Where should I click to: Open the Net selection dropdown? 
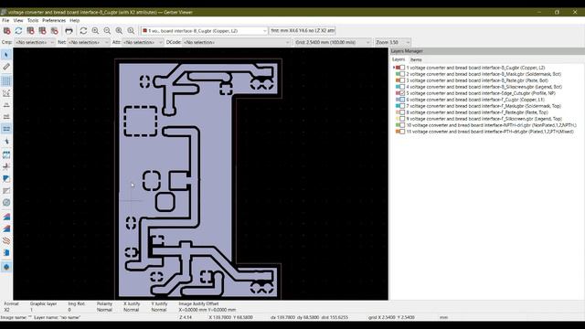point(89,42)
